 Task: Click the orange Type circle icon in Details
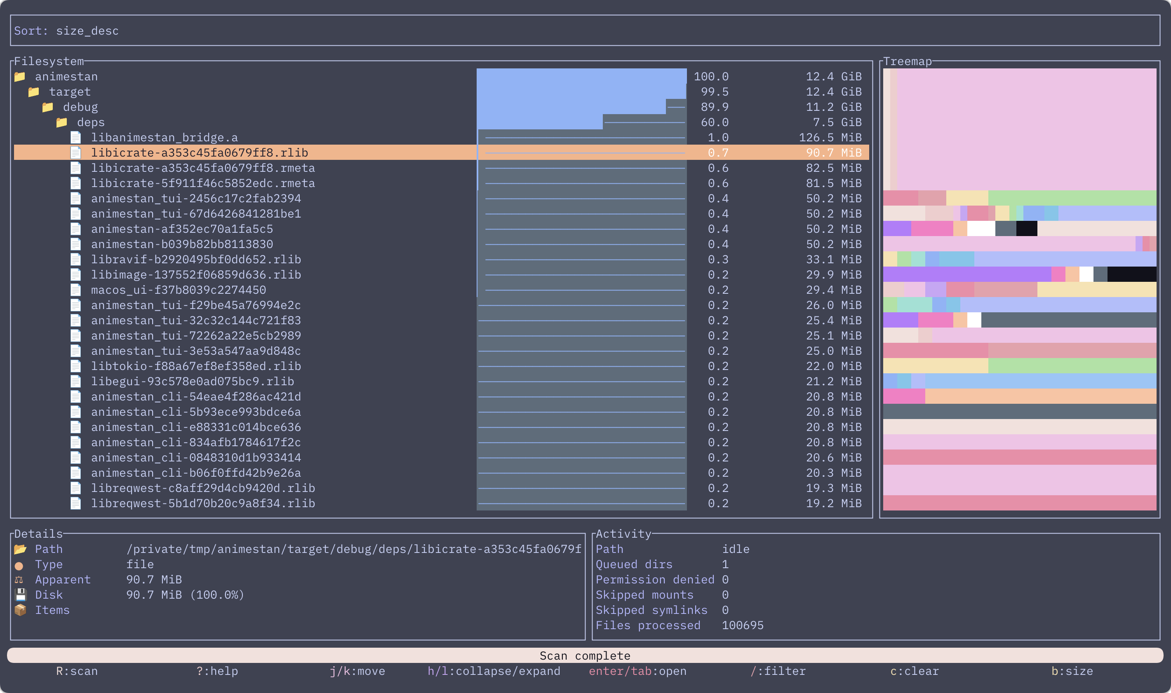point(19,566)
